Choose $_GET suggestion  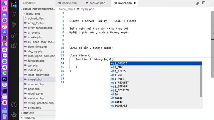coord(155,75)
